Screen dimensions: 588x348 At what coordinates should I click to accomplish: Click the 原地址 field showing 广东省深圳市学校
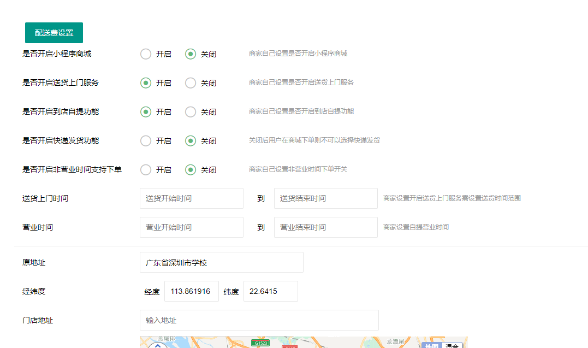click(222, 262)
